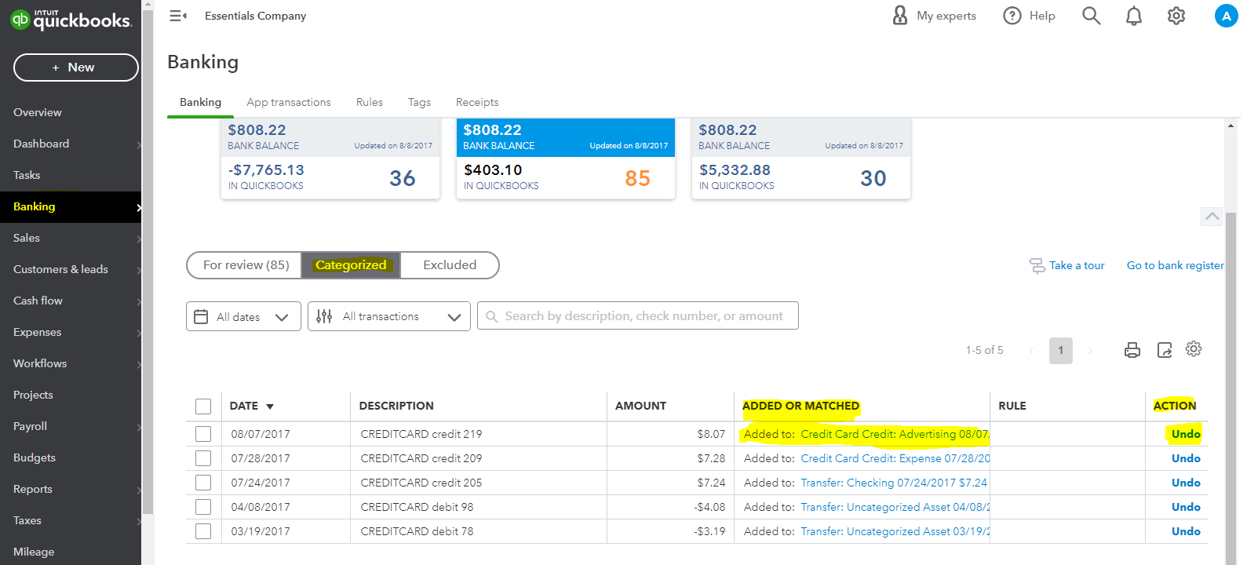The width and height of the screenshot is (1247, 565).
Task: Undo the CREDITCARD credit 209 categorization
Action: [x=1186, y=458]
